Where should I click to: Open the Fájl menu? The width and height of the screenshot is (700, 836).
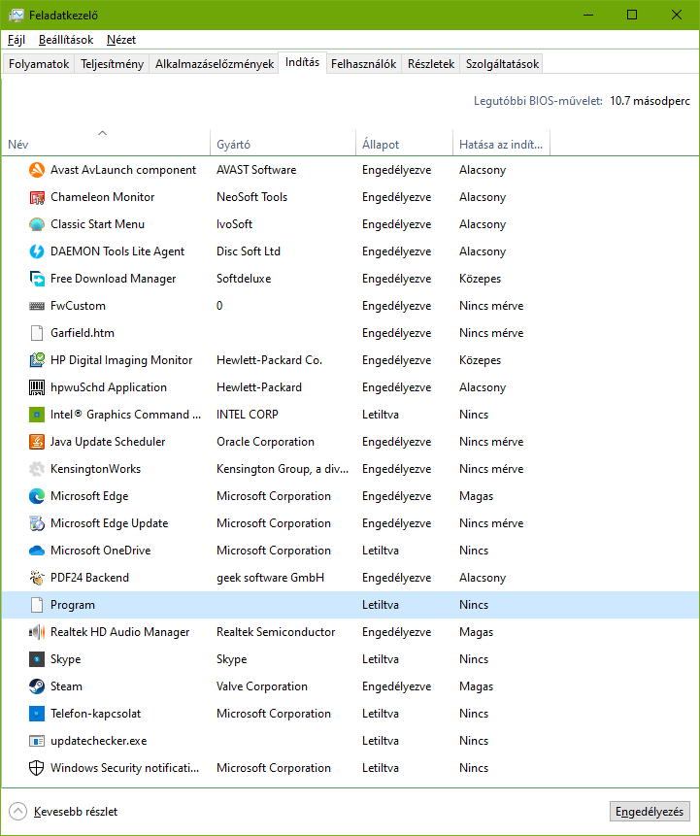click(x=17, y=40)
